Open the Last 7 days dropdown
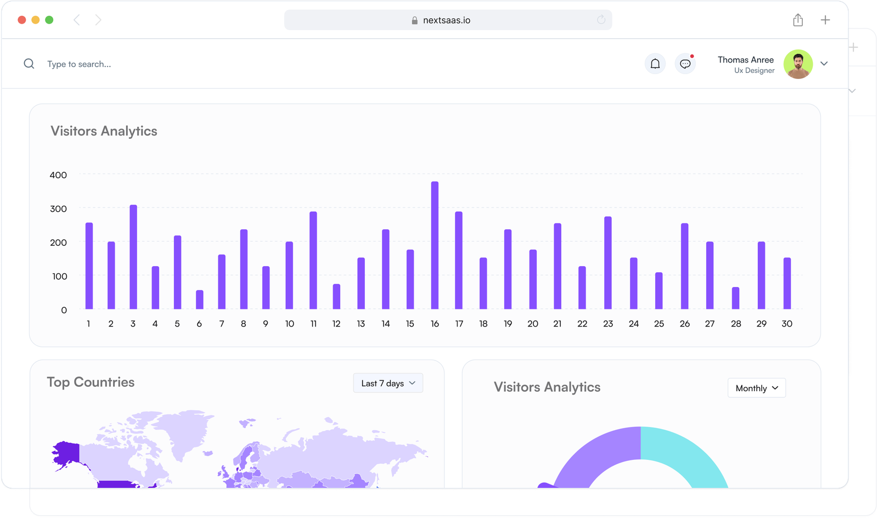The height and width of the screenshot is (518, 878). [388, 383]
